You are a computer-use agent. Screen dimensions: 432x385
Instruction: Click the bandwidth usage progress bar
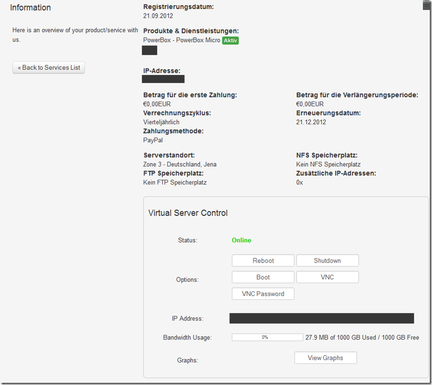[x=267, y=337]
